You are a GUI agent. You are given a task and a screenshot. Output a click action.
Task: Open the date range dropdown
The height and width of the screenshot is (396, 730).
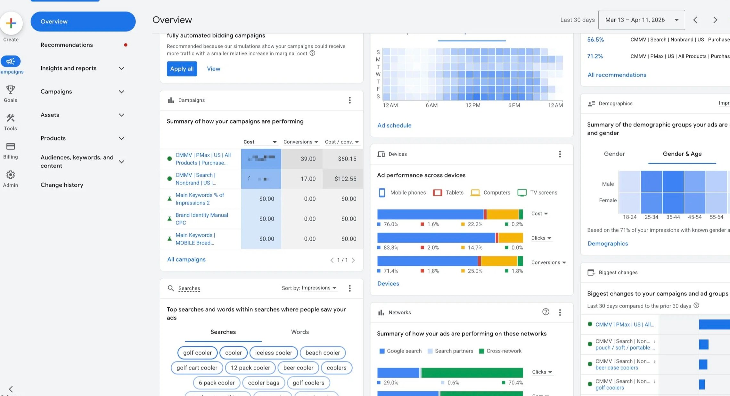click(641, 20)
